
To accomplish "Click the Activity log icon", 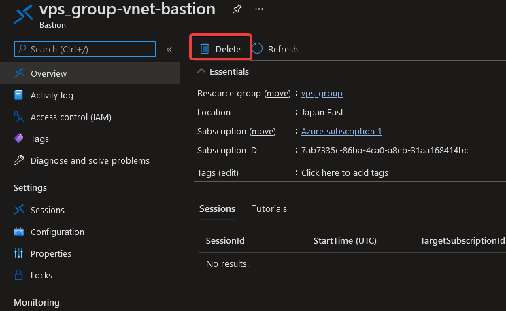I will 19,95.
